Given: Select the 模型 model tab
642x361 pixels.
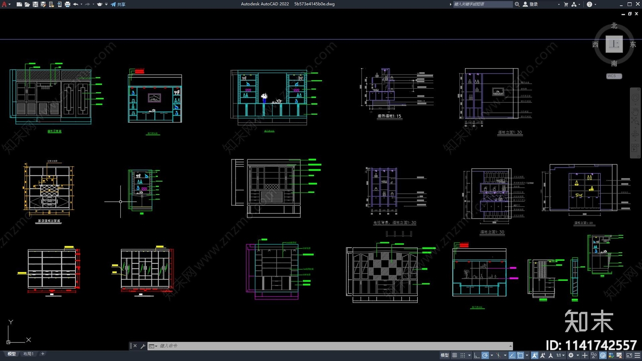Looking at the screenshot, I should tap(12, 354).
